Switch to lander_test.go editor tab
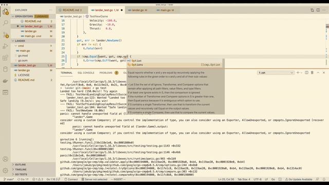 pyautogui.click(x=106, y=10)
